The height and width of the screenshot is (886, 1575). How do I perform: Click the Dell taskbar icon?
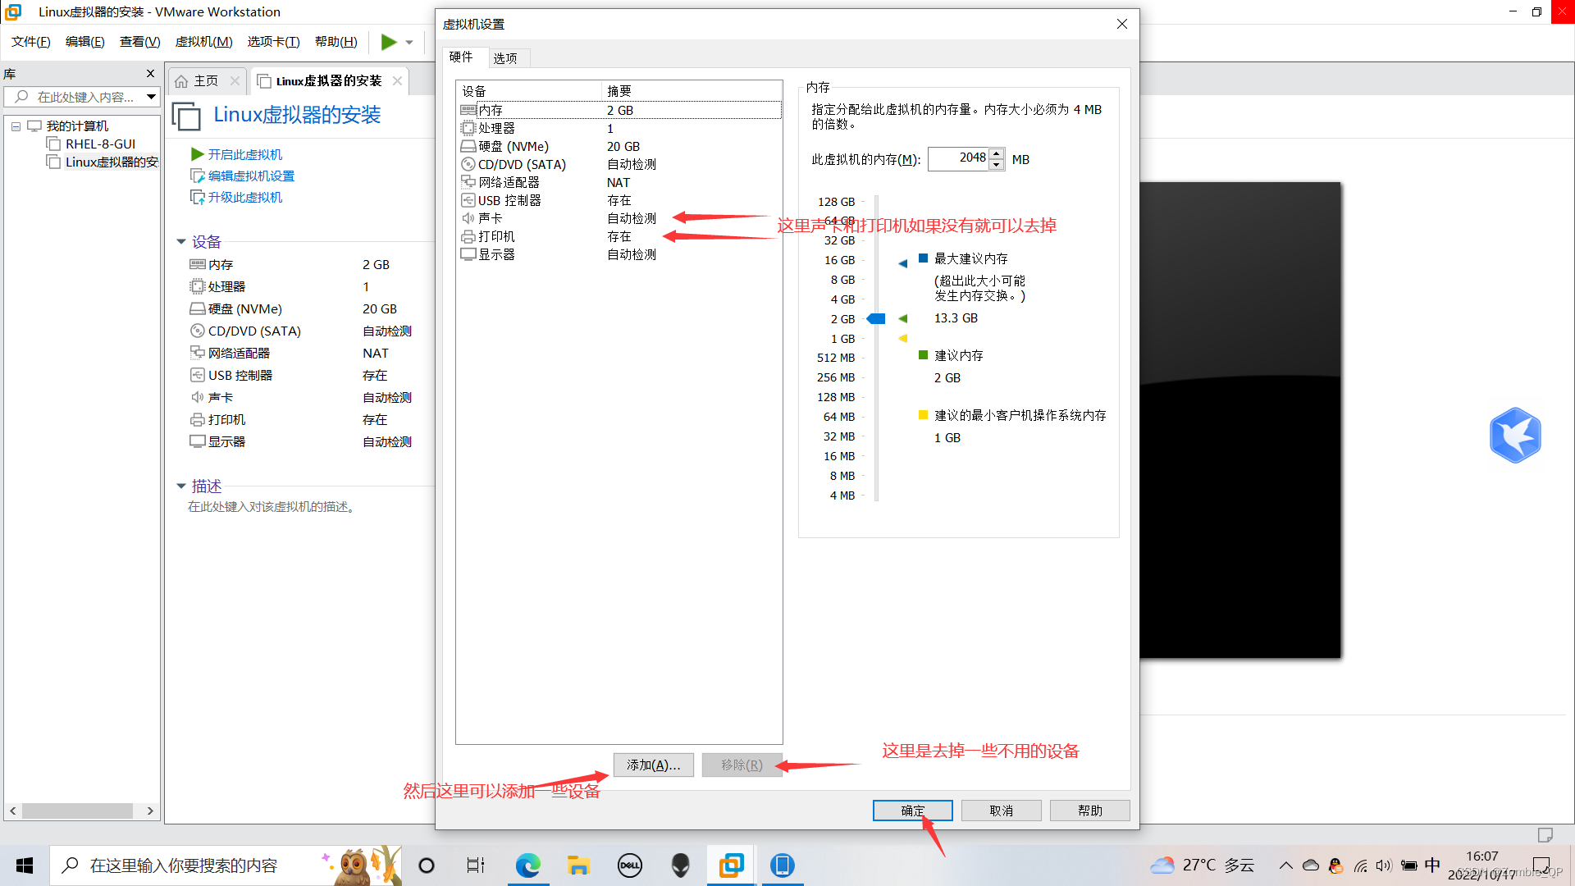[x=629, y=865]
